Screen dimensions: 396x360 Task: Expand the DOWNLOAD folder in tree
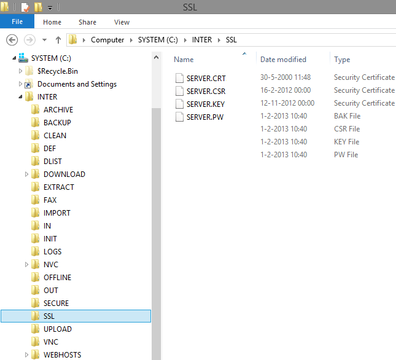click(x=26, y=174)
